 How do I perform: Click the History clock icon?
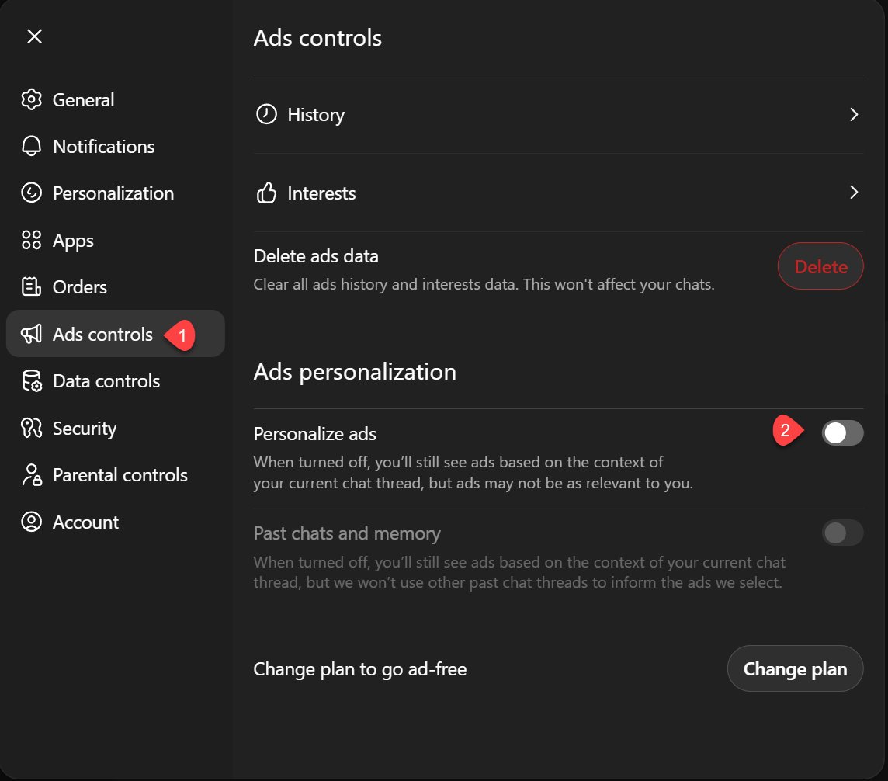tap(266, 114)
